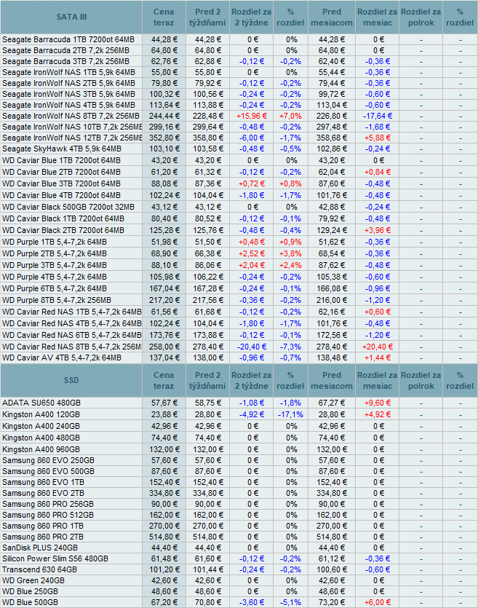Select WD Purple 2TB 5,4-7,2k 64MB name
This screenshot has width=478, height=608.
pyautogui.click(x=55, y=253)
